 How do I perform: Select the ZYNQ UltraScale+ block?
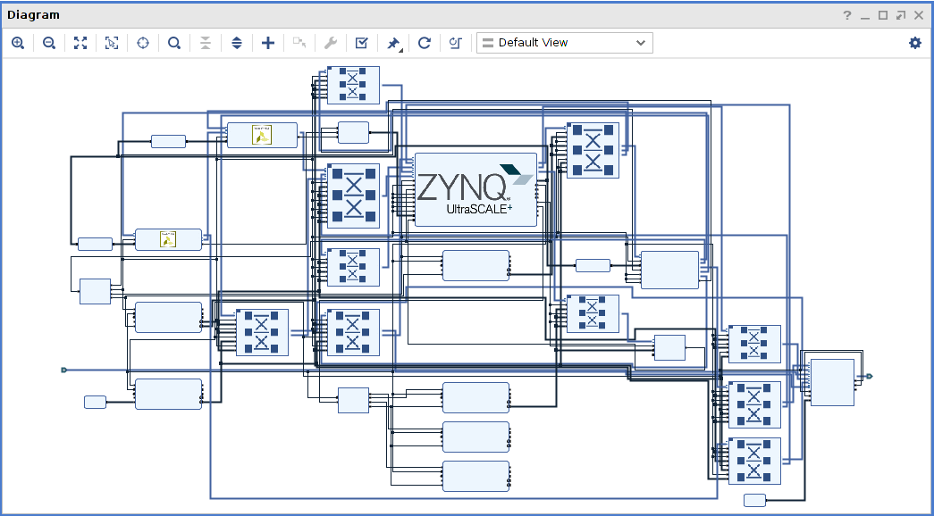[475, 189]
